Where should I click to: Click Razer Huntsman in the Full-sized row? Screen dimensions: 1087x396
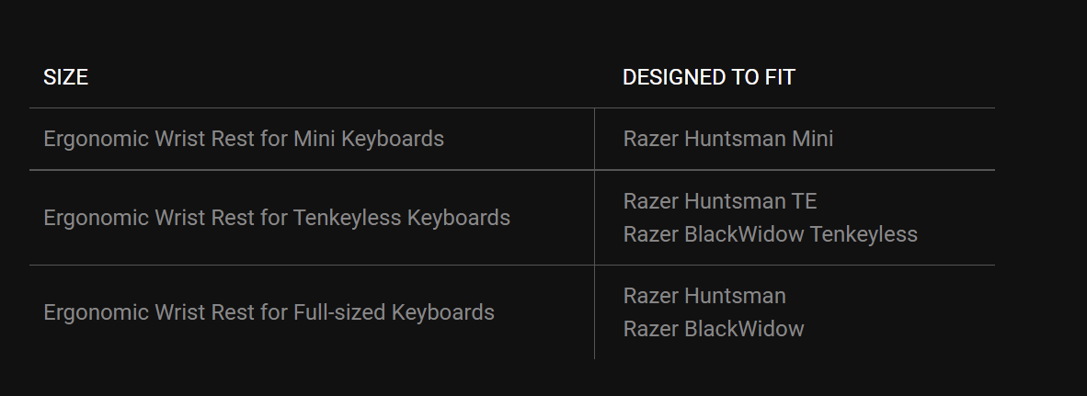tap(704, 296)
